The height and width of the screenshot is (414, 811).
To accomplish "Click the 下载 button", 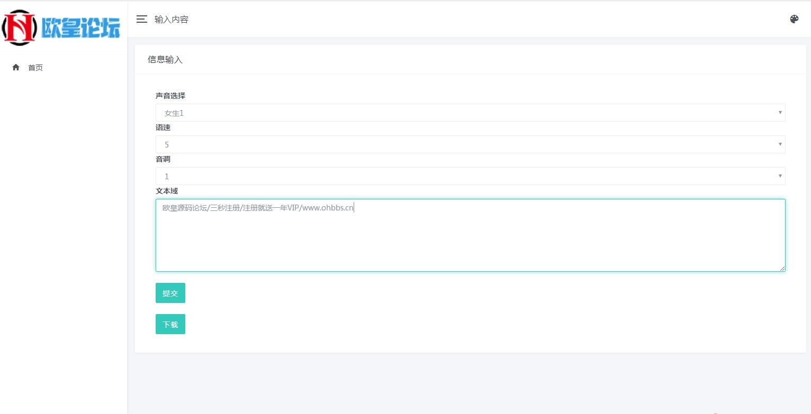I will (170, 325).
